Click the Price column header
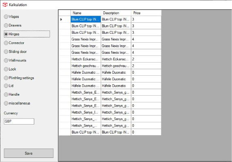 point(146,13)
